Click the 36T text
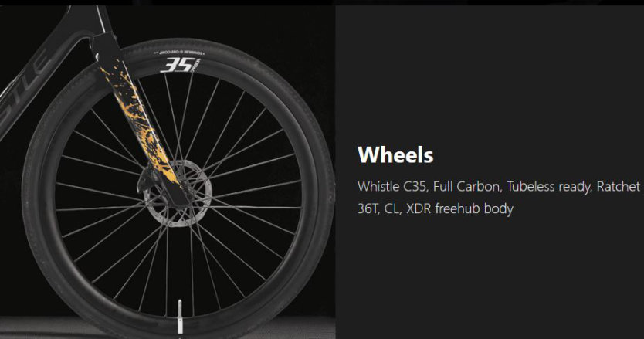Image resolution: width=644 pixels, height=339 pixels. 368,208
